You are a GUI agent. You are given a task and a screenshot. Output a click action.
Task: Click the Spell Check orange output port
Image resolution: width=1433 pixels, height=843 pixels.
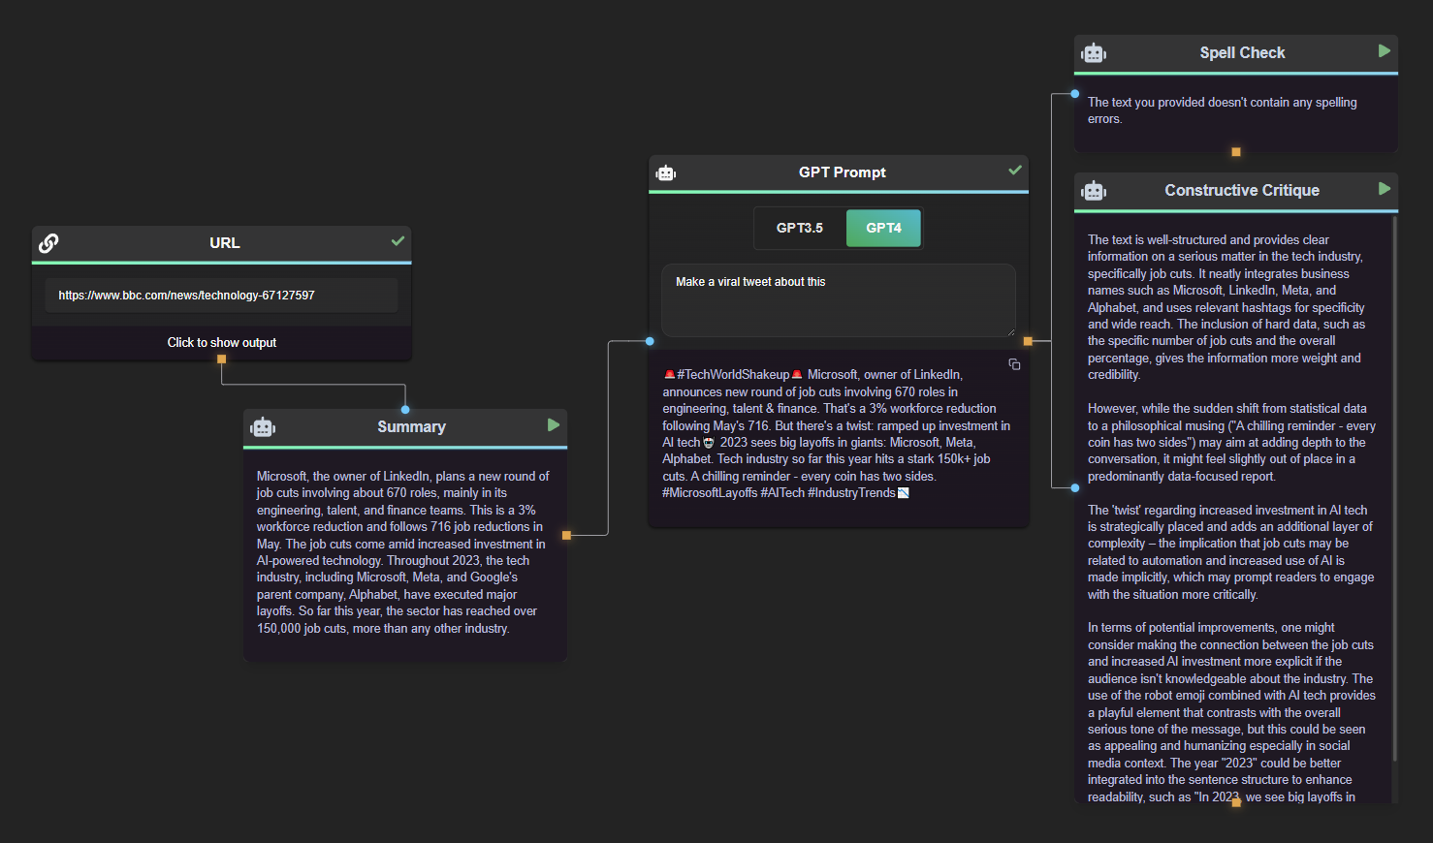[1236, 152]
